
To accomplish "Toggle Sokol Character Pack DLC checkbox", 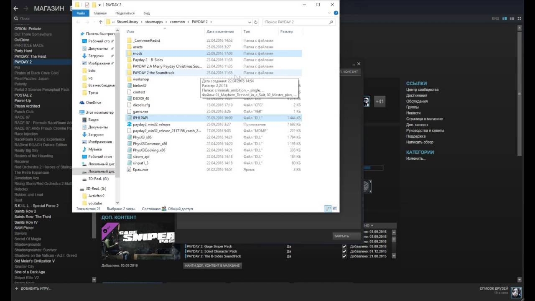I will point(344,251).
